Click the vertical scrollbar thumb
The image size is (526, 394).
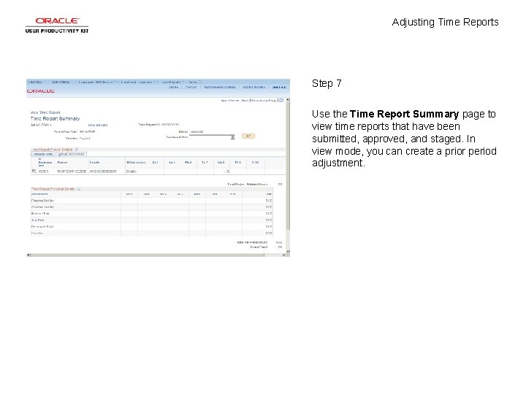[x=288, y=166]
